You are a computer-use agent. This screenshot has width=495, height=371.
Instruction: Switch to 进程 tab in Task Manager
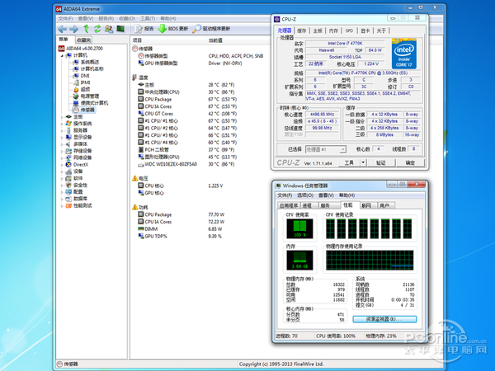pos(307,205)
